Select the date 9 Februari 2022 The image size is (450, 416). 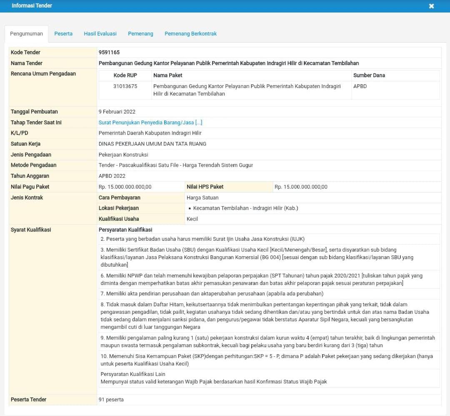(117, 112)
